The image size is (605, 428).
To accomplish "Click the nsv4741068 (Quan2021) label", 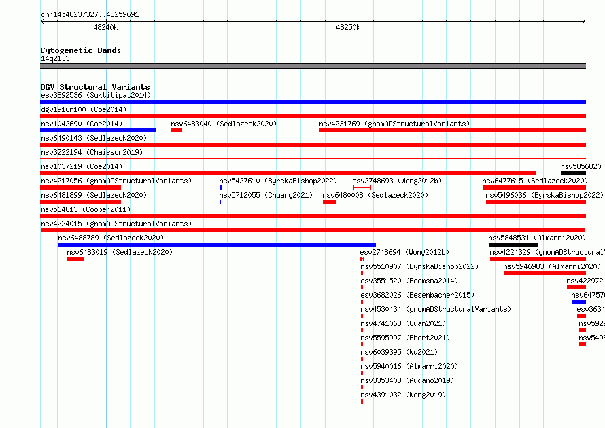I will pos(403,323).
